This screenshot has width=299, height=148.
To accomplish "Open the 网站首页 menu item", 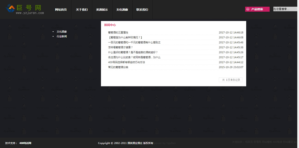I will point(61,10).
